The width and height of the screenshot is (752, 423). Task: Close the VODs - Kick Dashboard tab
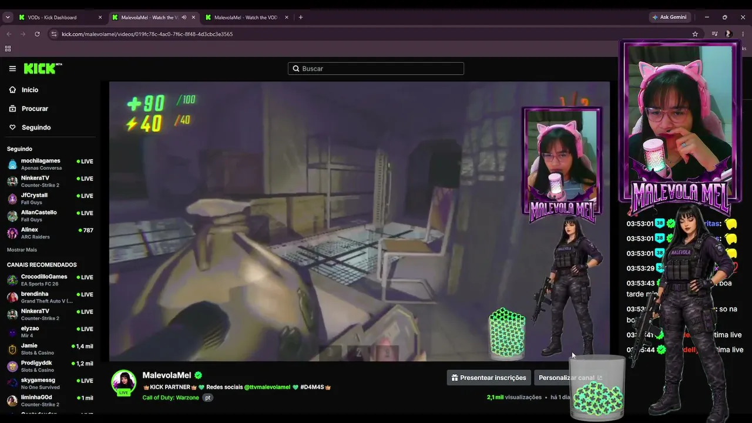click(100, 18)
